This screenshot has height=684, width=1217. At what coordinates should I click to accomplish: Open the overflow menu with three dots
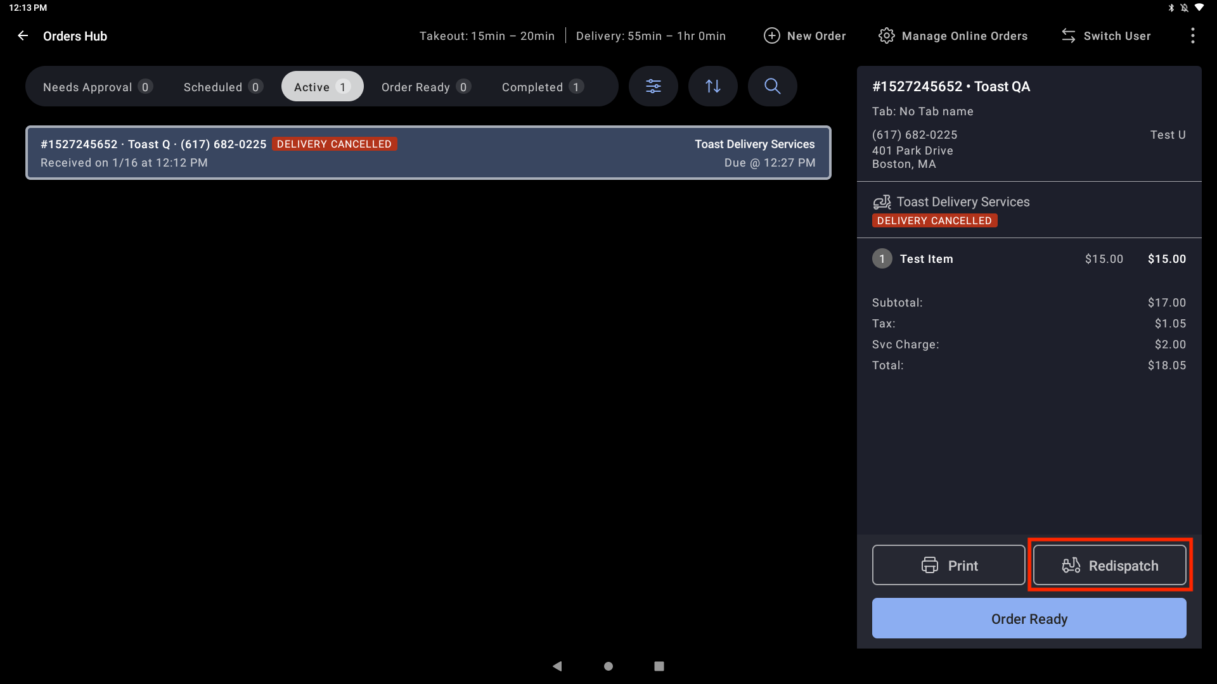[x=1192, y=35]
